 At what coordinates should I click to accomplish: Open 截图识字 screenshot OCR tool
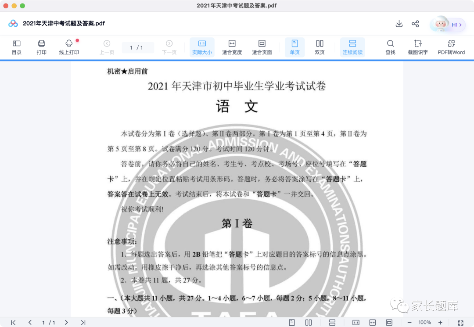(x=418, y=47)
